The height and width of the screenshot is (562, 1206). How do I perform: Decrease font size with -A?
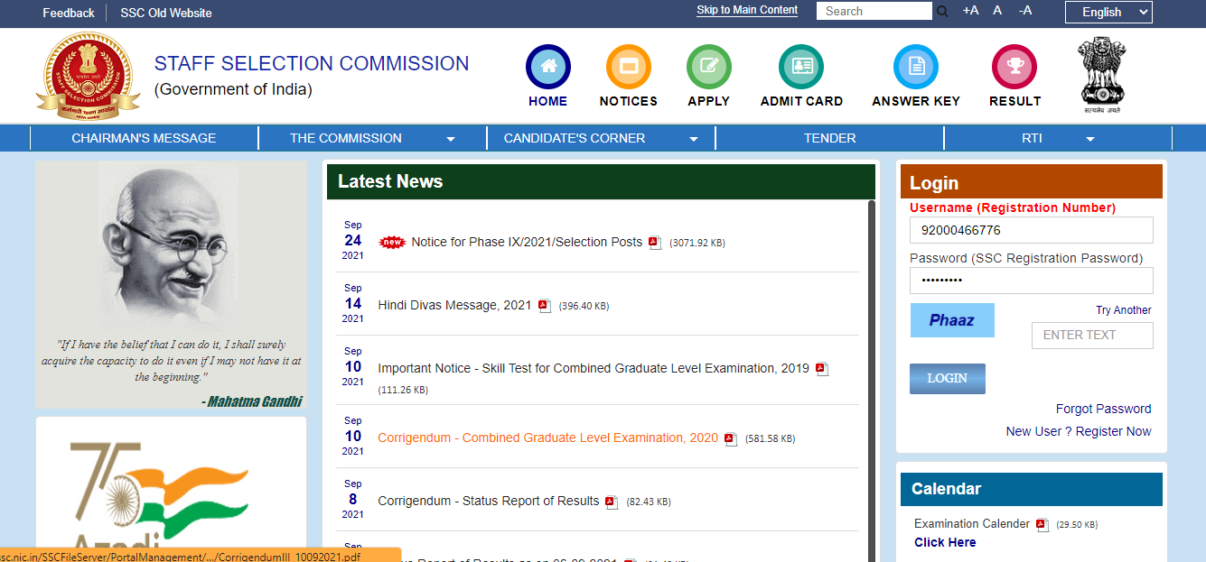coord(1025,11)
